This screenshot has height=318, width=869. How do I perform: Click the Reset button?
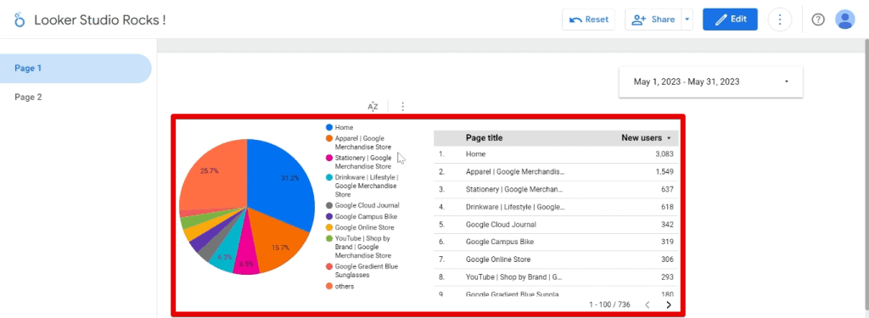click(588, 20)
